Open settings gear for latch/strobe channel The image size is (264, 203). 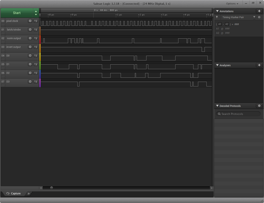point(30,29)
